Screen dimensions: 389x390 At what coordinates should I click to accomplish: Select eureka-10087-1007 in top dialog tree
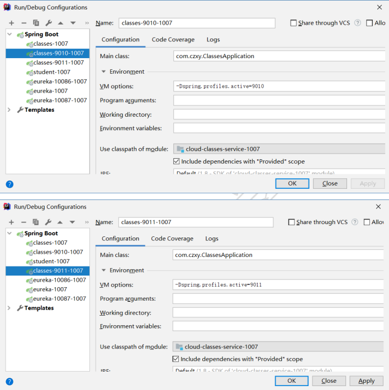click(60, 101)
